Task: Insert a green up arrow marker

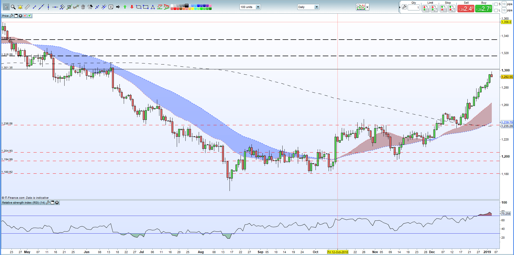Action: point(125,7)
